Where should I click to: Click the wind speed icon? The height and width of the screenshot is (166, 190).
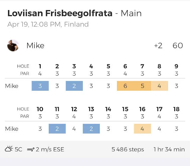(30, 149)
